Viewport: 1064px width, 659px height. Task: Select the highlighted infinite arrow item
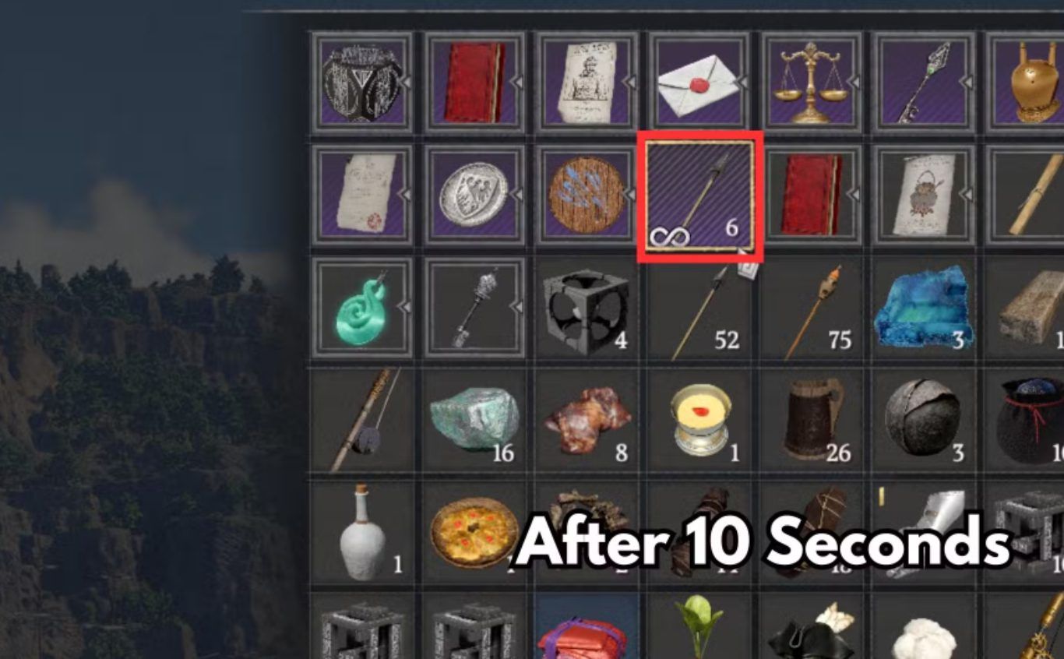pyautogui.click(x=699, y=196)
